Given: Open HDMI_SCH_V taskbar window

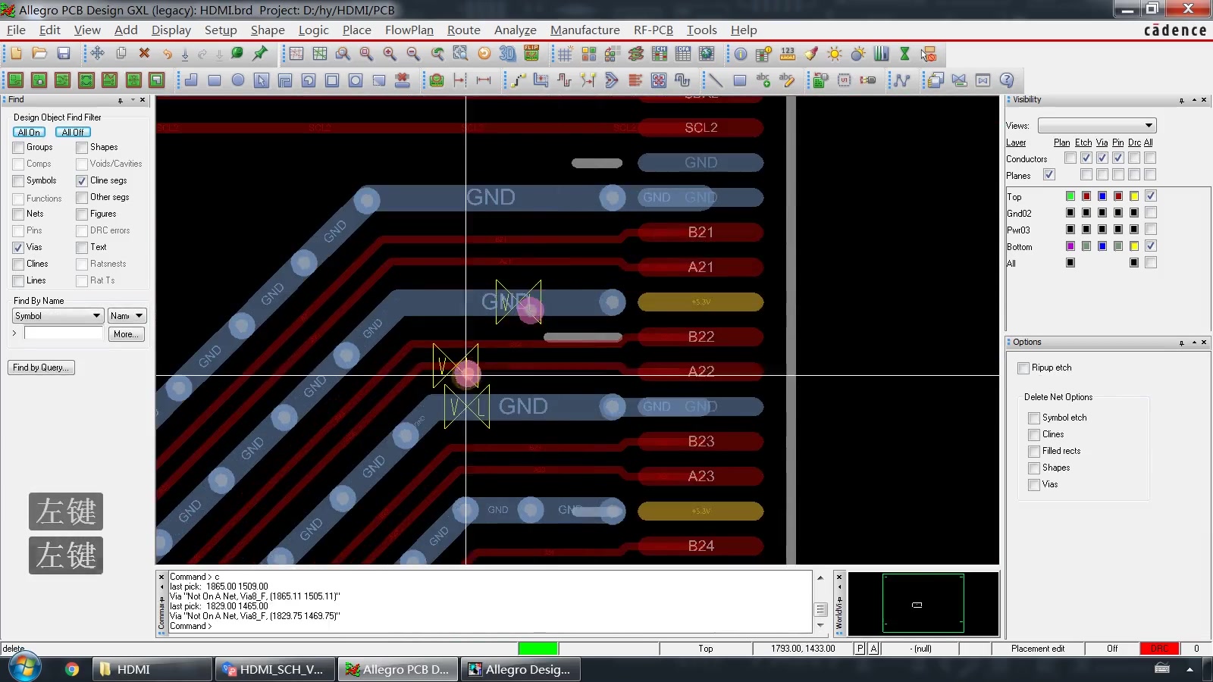Looking at the screenshot, I should pos(276,669).
